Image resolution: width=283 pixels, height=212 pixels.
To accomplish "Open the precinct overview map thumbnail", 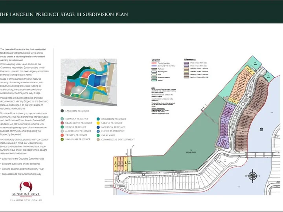I will (x=89, y=82).
